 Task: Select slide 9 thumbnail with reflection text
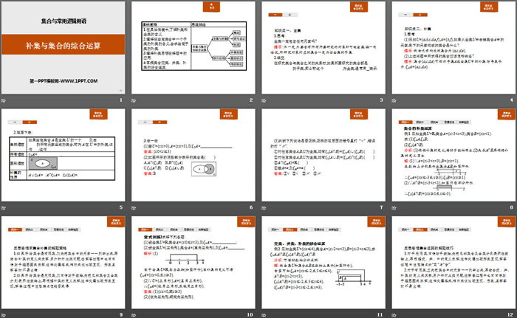(64, 263)
